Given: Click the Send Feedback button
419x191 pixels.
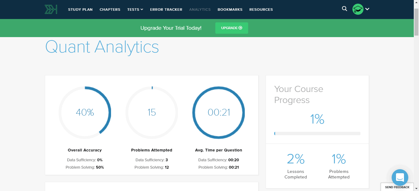Looking at the screenshot, I should (x=397, y=187).
